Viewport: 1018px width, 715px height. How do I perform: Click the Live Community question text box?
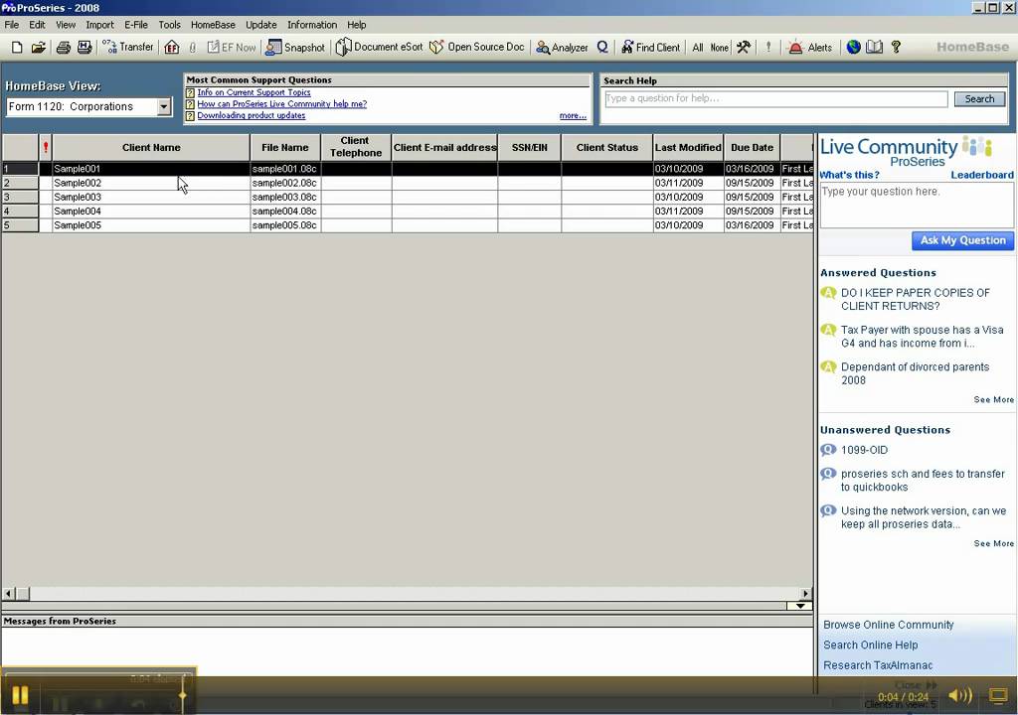(916, 205)
